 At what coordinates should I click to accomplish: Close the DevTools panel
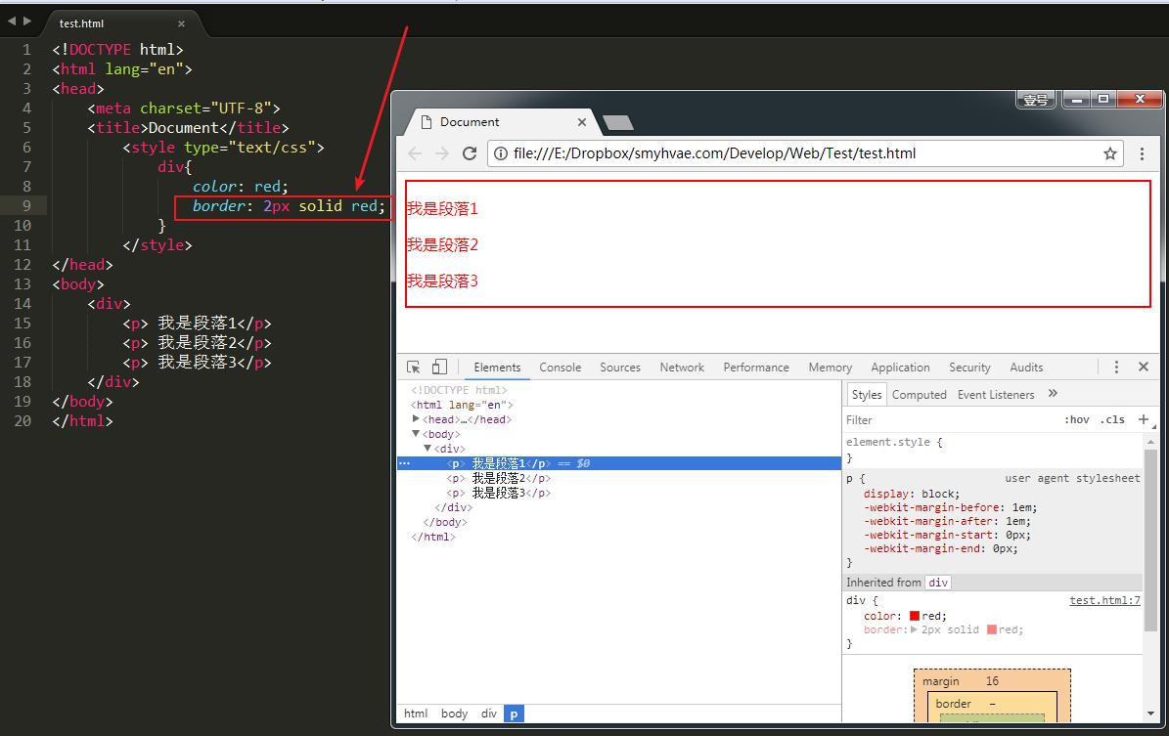(x=1143, y=367)
